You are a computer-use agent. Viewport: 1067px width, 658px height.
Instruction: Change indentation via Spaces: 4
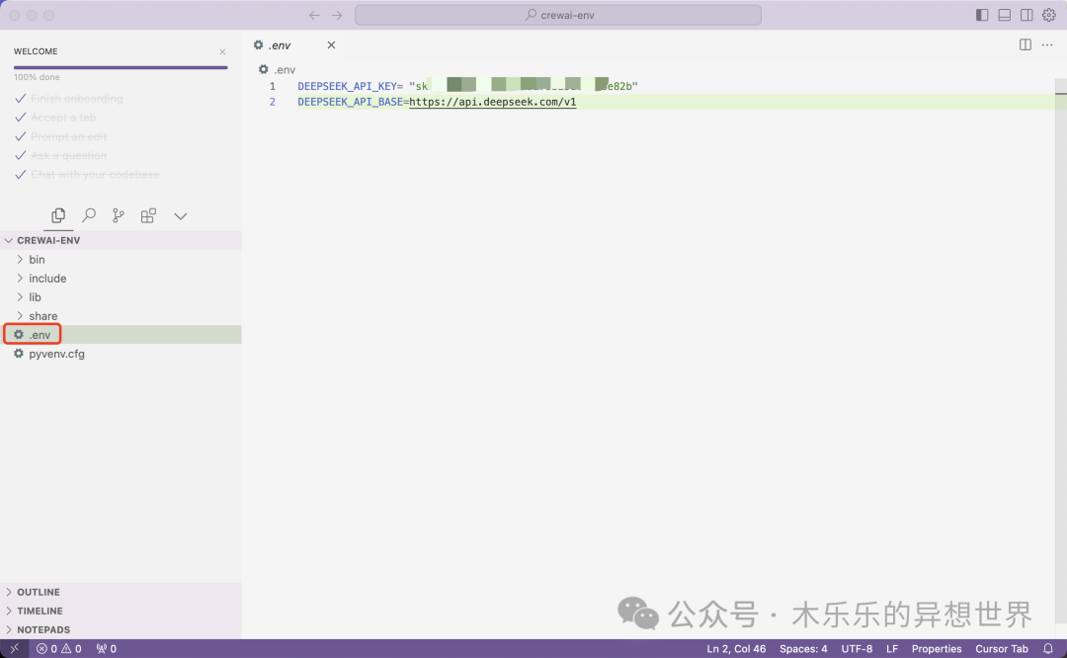point(803,648)
